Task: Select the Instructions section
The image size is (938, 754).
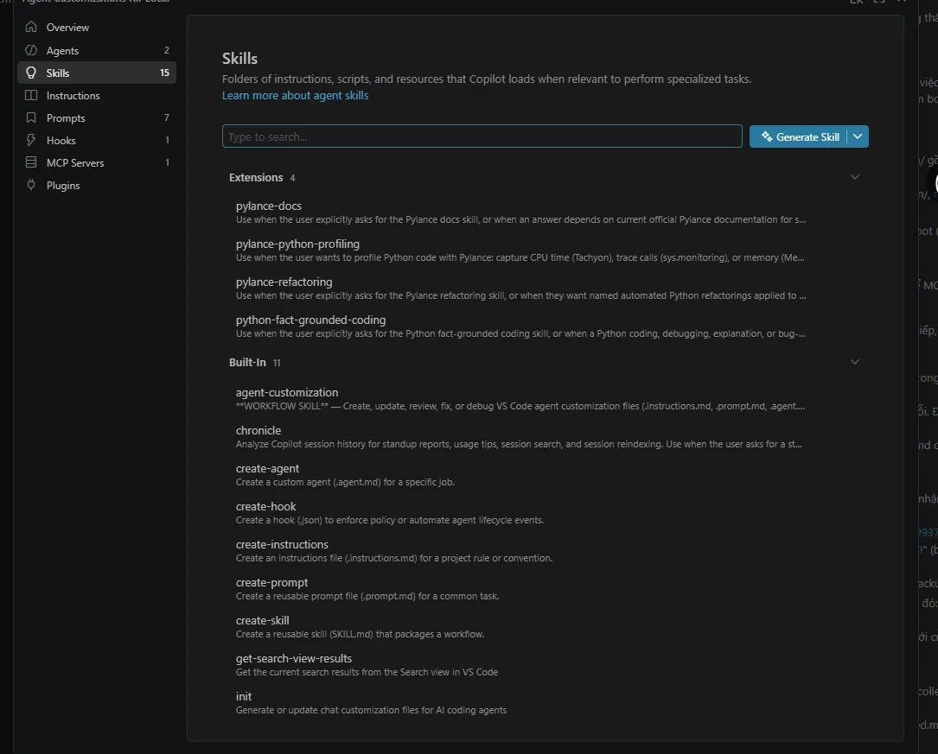Action: pyautogui.click(x=97, y=96)
